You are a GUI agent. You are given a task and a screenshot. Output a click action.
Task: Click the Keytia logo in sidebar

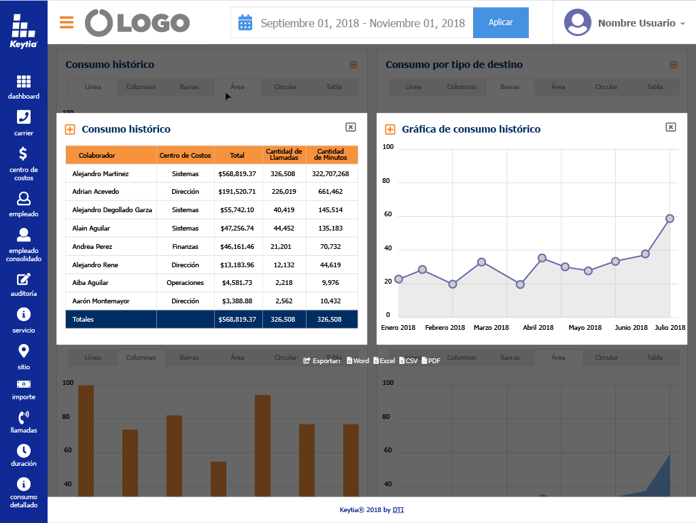pyautogui.click(x=24, y=31)
